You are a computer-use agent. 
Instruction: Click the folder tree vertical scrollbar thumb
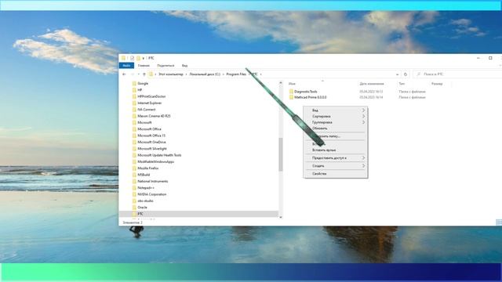pos(281,154)
